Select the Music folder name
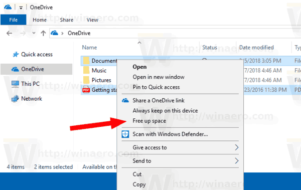The image size is (301, 190). point(99,70)
